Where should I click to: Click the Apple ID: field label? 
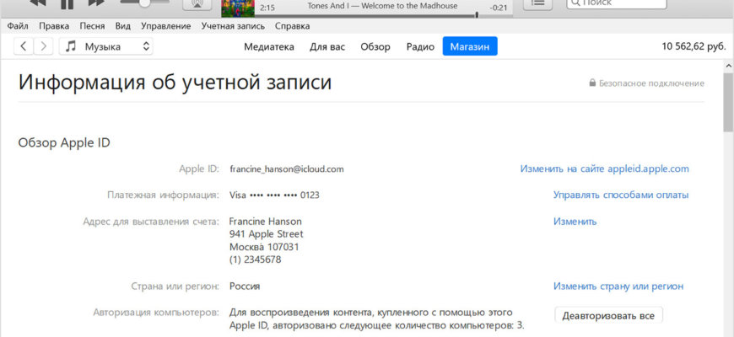(198, 168)
